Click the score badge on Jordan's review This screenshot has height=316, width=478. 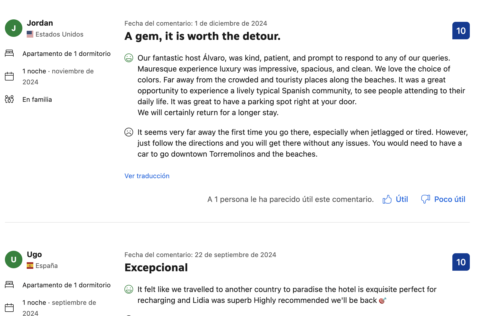(461, 31)
